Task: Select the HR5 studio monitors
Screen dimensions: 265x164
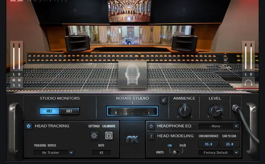Action: coord(49,111)
